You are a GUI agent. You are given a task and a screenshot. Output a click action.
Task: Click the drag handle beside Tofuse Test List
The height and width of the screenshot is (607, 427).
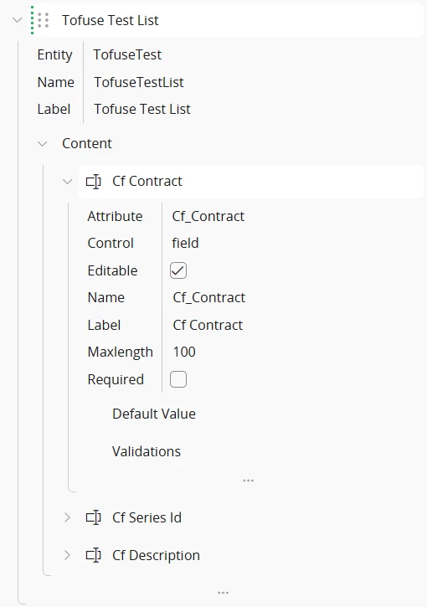point(44,20)
